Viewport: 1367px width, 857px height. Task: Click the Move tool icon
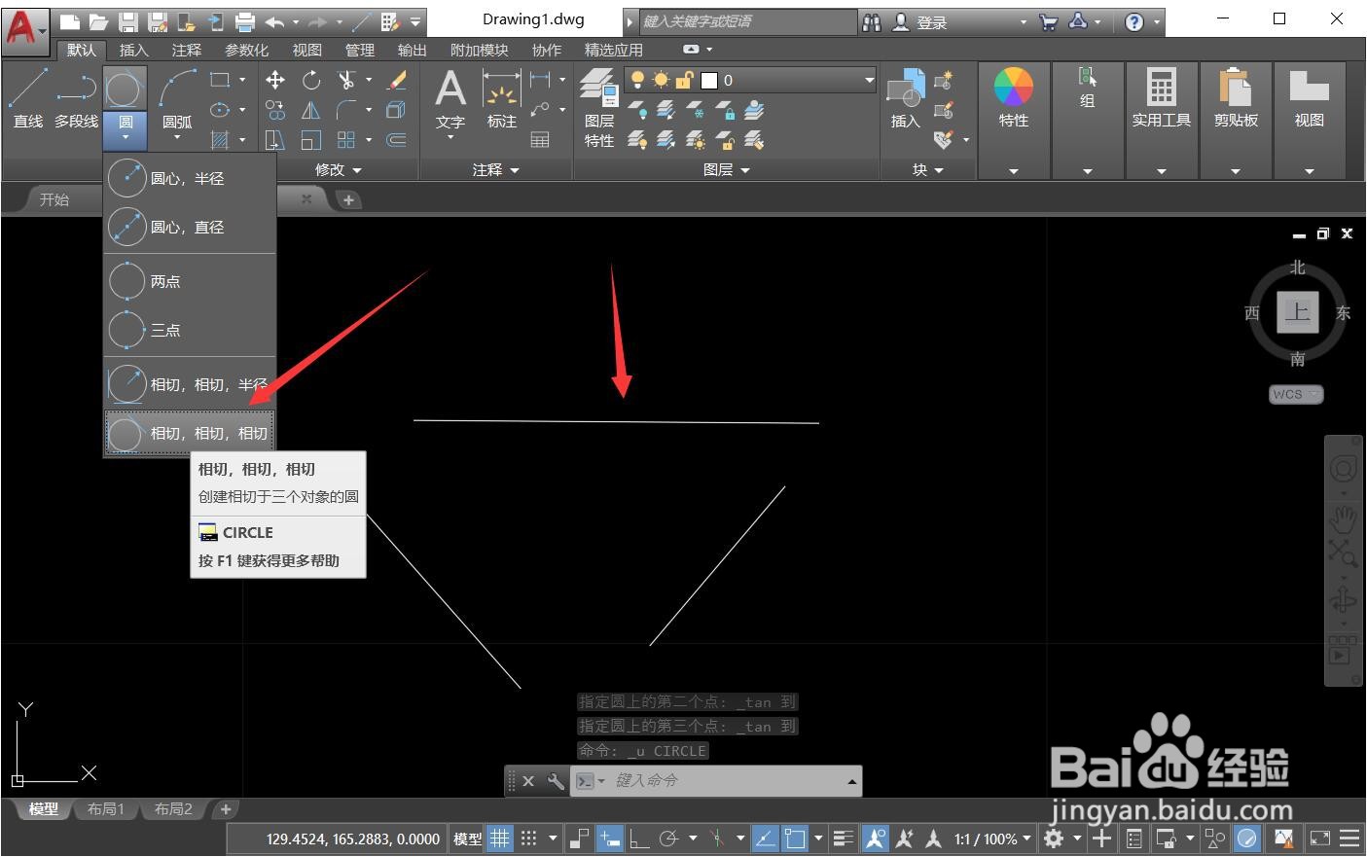click(x=275, y=80)
